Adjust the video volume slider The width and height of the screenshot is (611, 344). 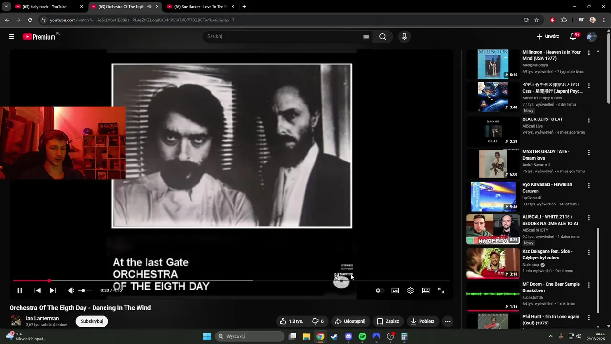pos(85,290)
